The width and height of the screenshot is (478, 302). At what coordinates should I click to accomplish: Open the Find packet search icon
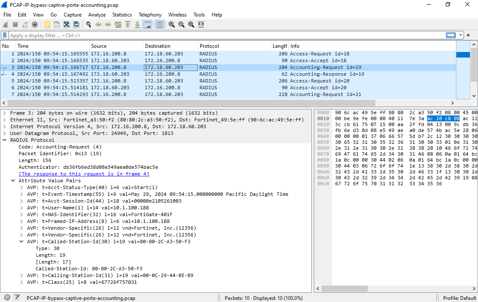[x=89, y=25]
